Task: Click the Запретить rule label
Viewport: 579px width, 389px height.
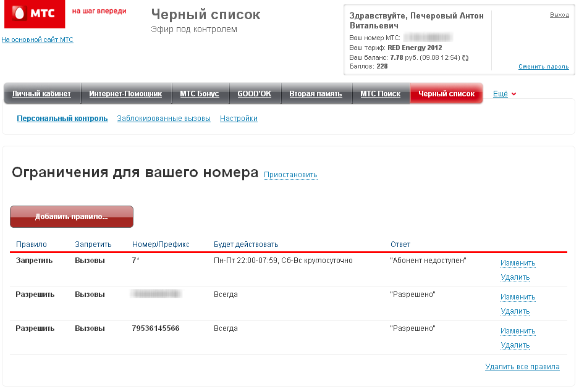Action: [34, 261]
